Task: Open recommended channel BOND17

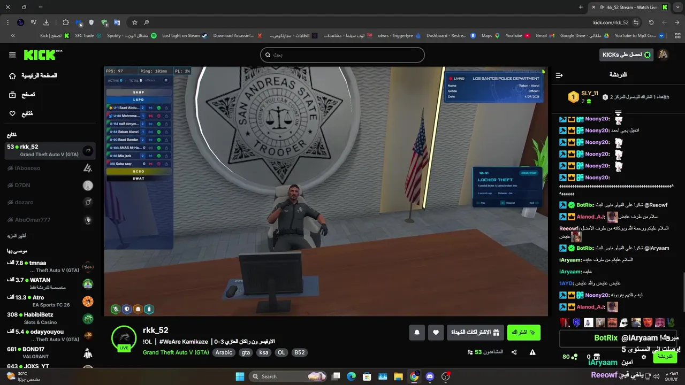Action: (50, 352)
